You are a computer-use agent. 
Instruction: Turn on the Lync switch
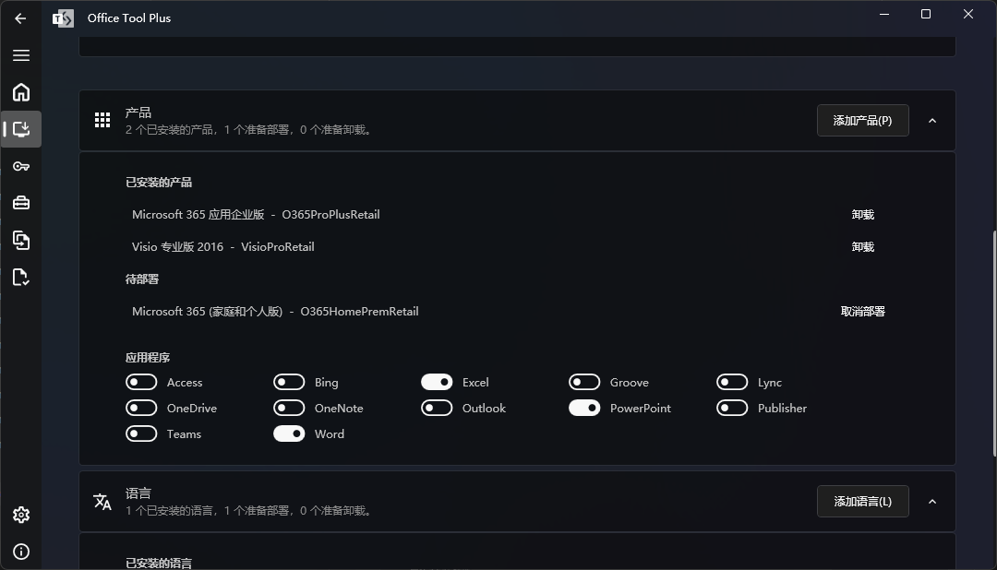pos(732,382)
